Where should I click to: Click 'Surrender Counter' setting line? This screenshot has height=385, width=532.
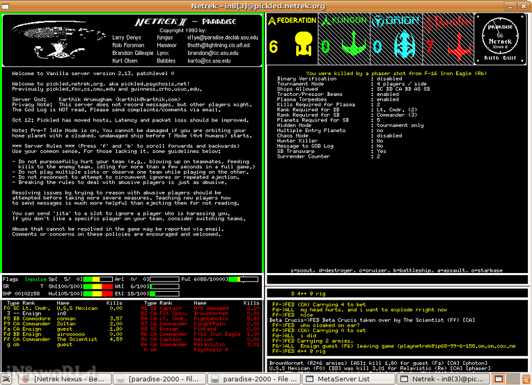[328, 156]
